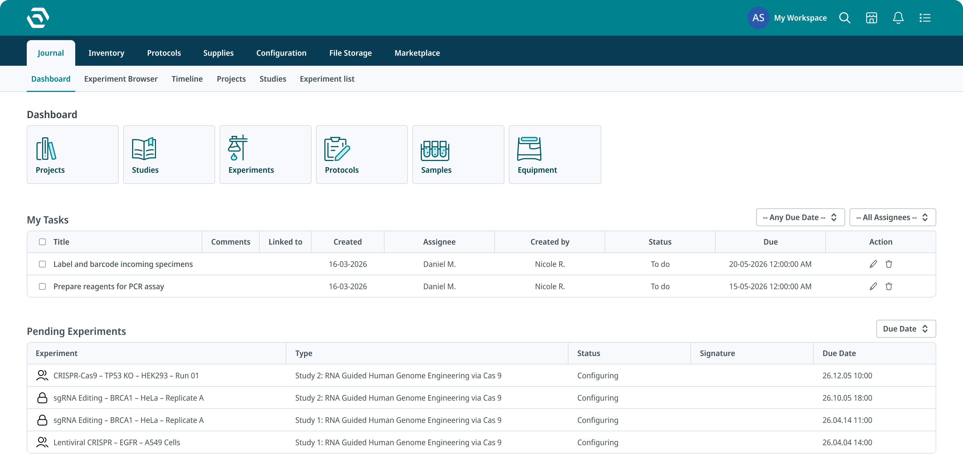Open notifications bell icon
This screenshot has width=963, height=458.
(898, 18)
